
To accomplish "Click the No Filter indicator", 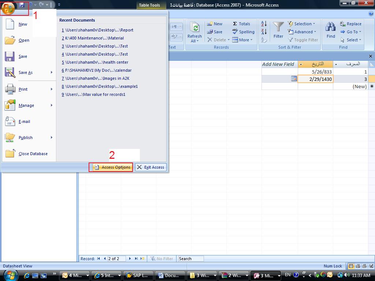I will (161, 259).
